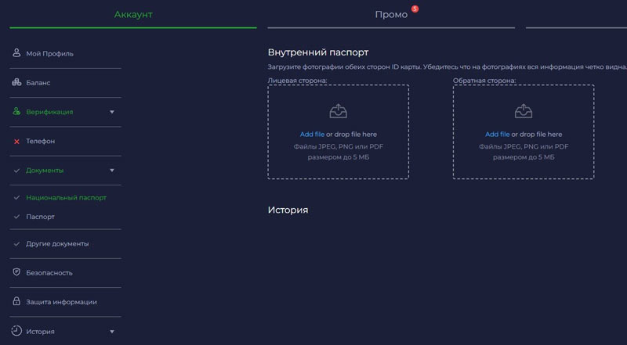Viewport: 627px width, 345px height.
Task: Open the Аккаунт tab
Action: (133, 15)
